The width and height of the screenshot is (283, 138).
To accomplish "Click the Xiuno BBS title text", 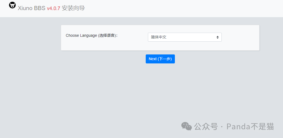I will point(32,8).
